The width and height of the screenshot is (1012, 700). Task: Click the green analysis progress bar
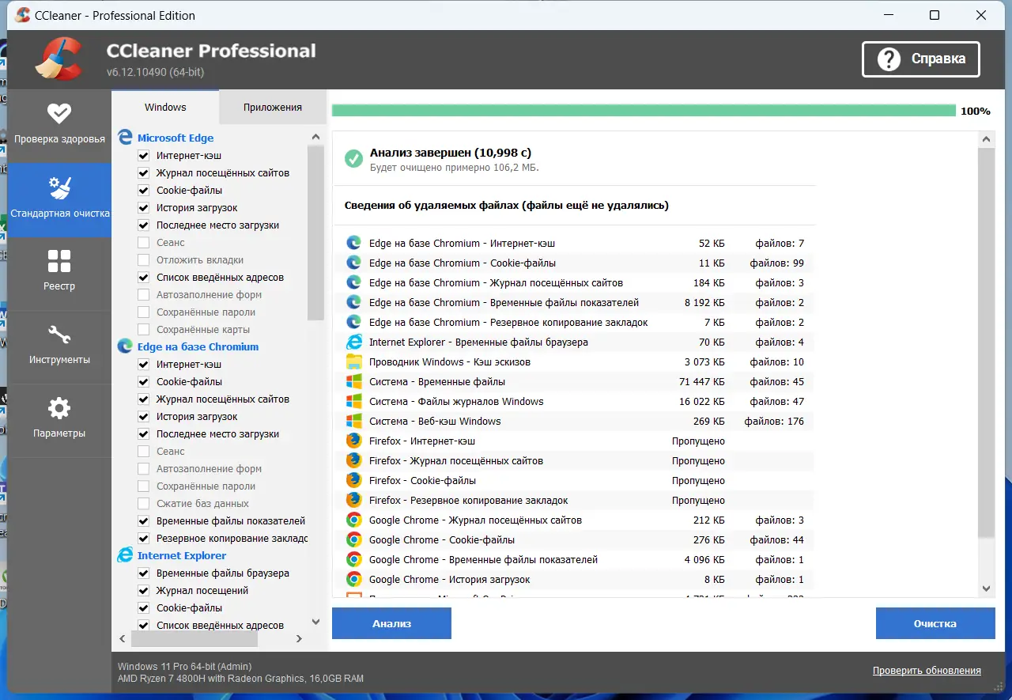[x=640, y=110]
